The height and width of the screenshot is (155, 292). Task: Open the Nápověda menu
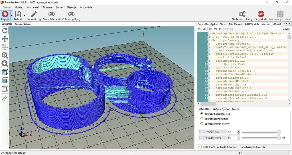click(86, 7)
